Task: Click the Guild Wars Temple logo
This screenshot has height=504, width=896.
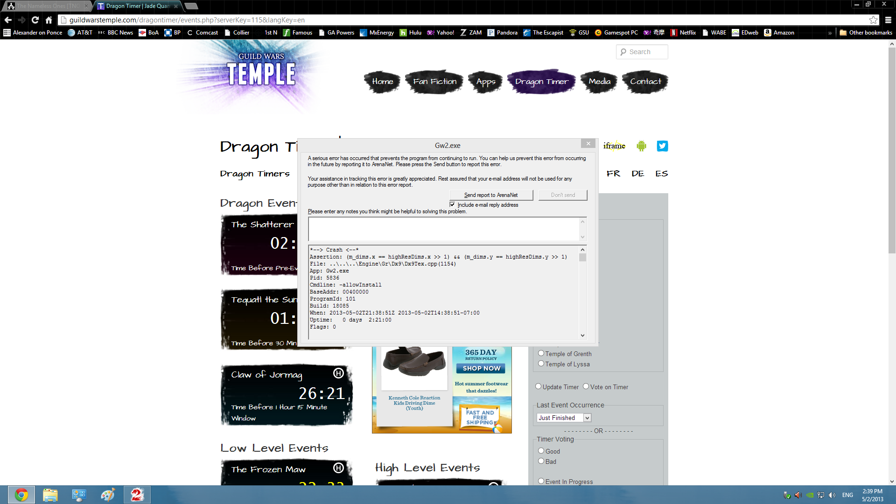Action: (x=261, y=70)
